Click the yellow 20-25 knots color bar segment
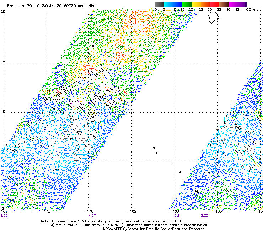The height and width of the screenshot is (231, 263). click(x=196, y=4)
